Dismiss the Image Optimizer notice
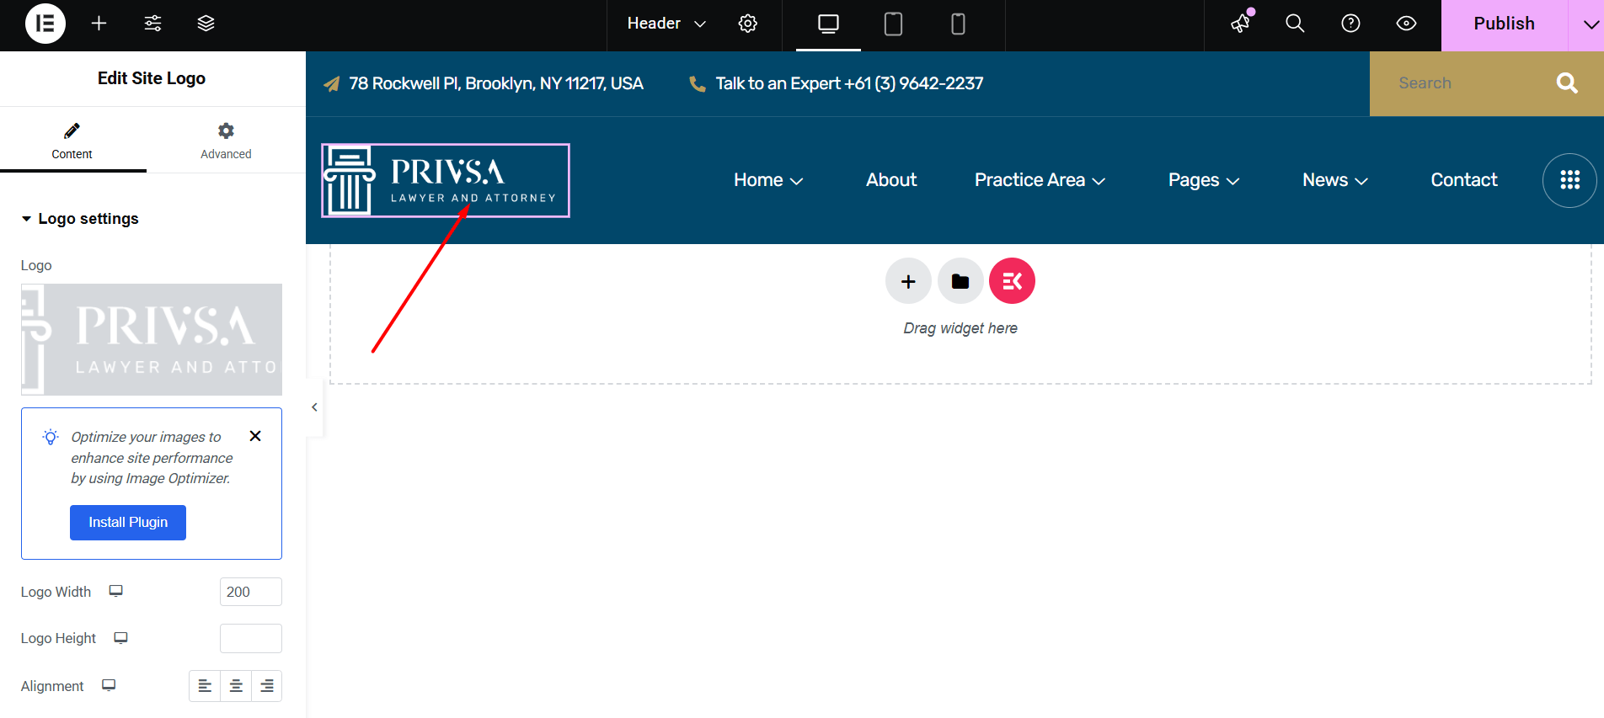The image size is (1604, 718). (x=255, y=436)
